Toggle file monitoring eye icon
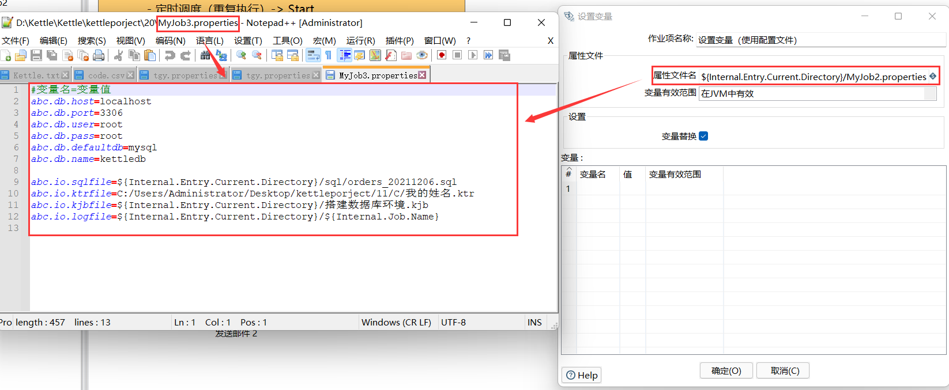This screenshot has height=390, width=949. pyautogui.click(x=422, y=55)
